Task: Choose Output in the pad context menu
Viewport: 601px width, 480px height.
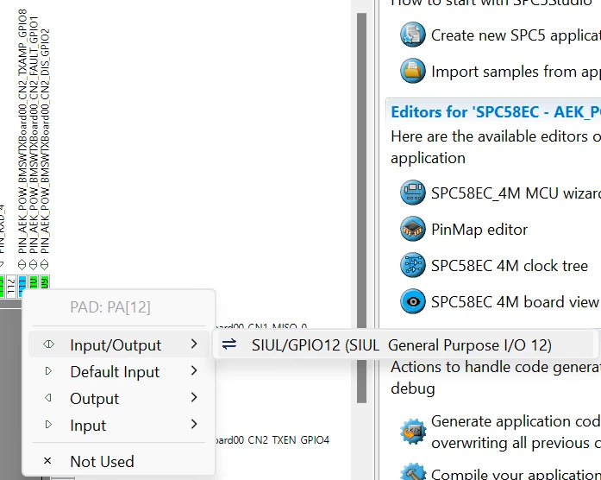Action: (x=119, y=398)
